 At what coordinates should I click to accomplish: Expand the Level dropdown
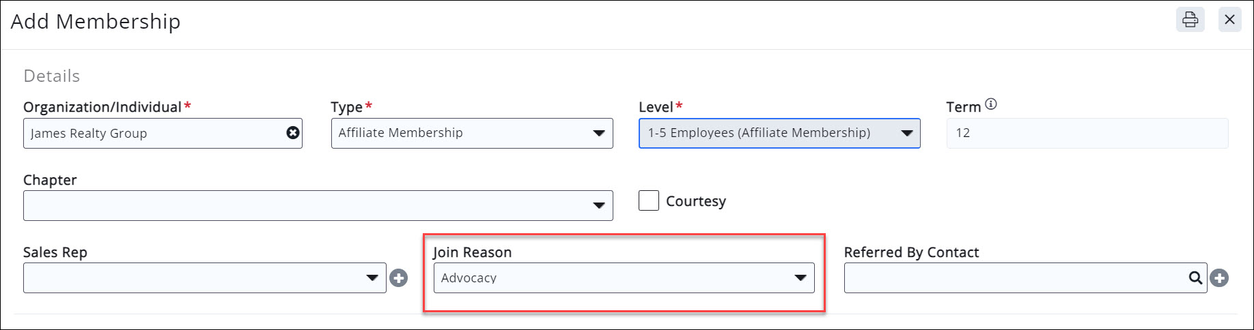779,133
